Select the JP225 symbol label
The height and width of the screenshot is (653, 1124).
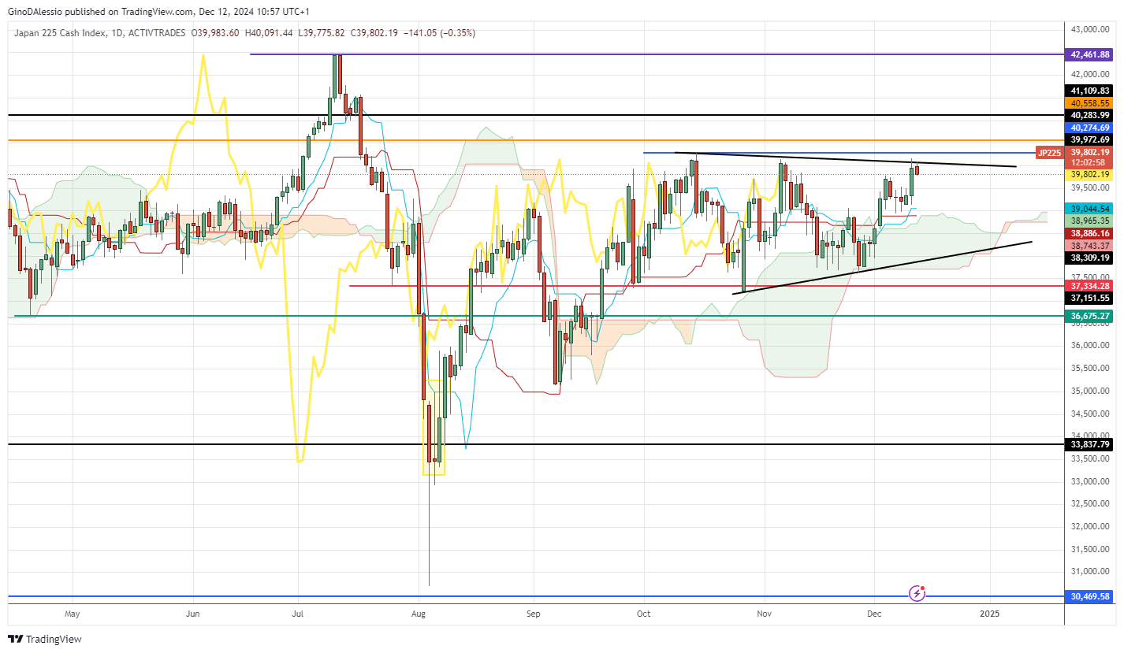tap(1049, 153)
